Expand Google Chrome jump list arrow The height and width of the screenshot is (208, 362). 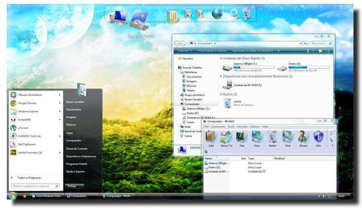[x=60, y=103]
